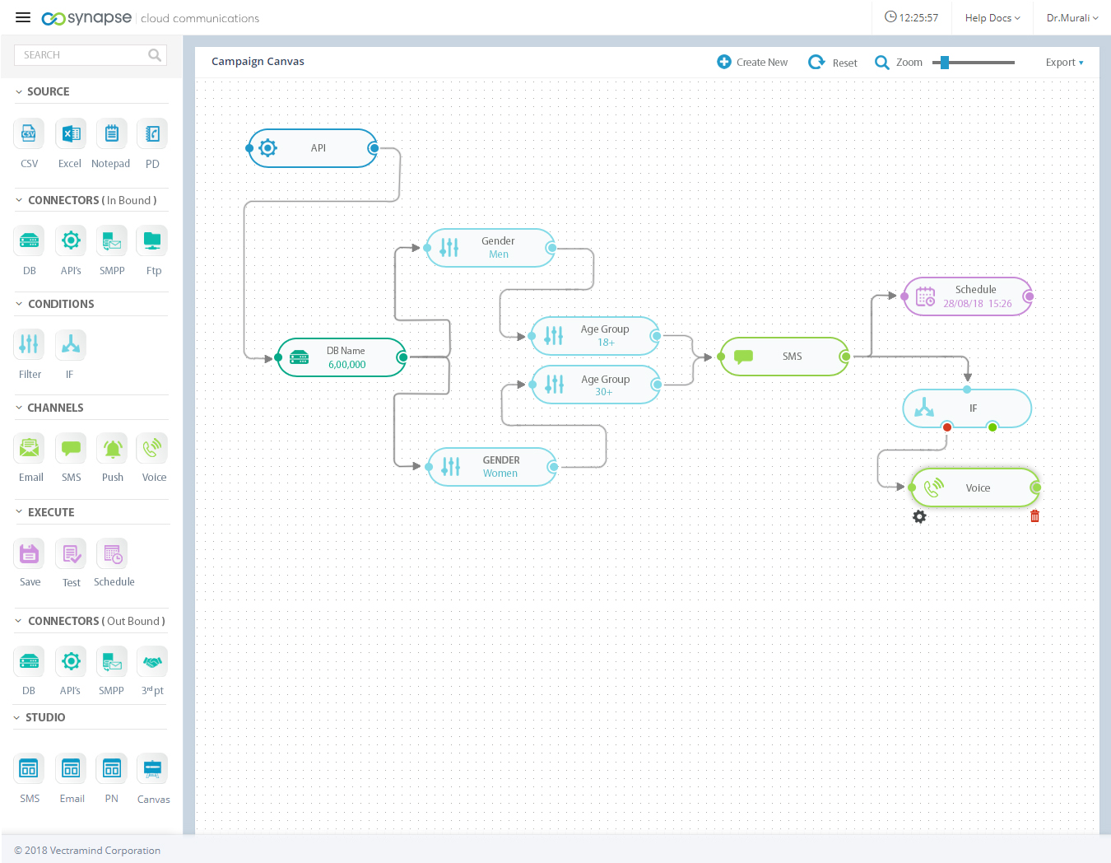Viewport: 1111px width, 863px height.
Task: Open the gear settings under Voice node
Action: coord(919,516)
